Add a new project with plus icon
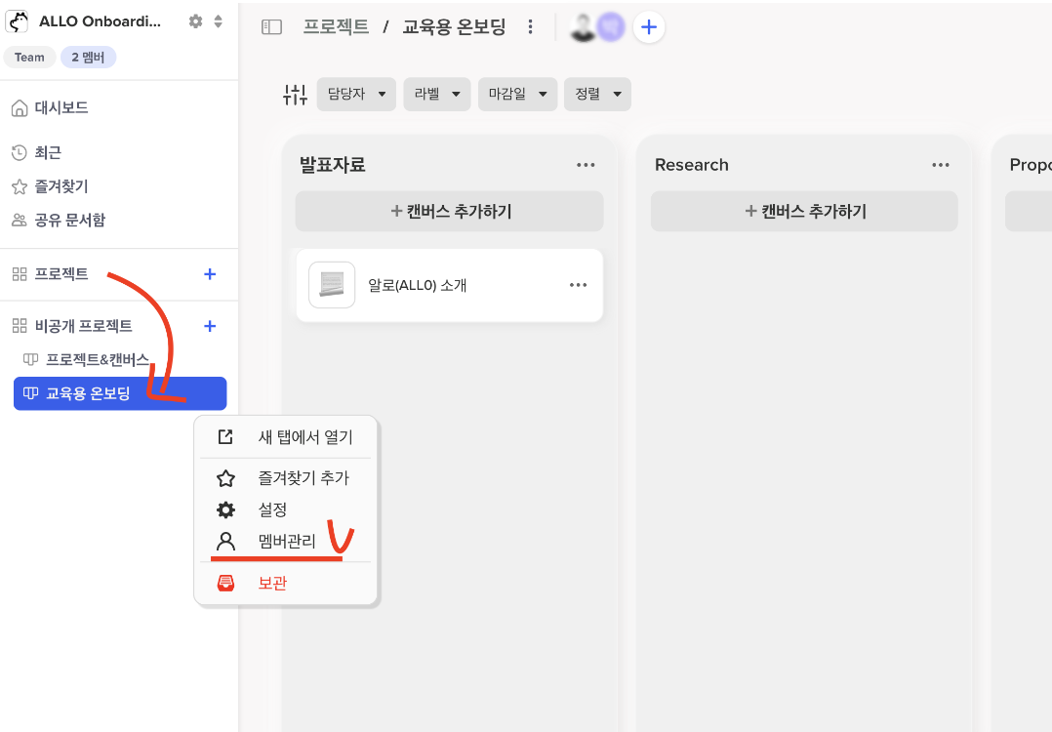 (x=209, y=274)
